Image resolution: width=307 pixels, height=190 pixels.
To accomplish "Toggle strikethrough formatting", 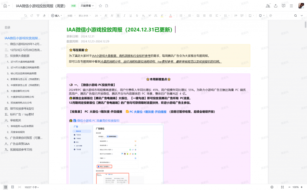I will [x=137, y=16].
